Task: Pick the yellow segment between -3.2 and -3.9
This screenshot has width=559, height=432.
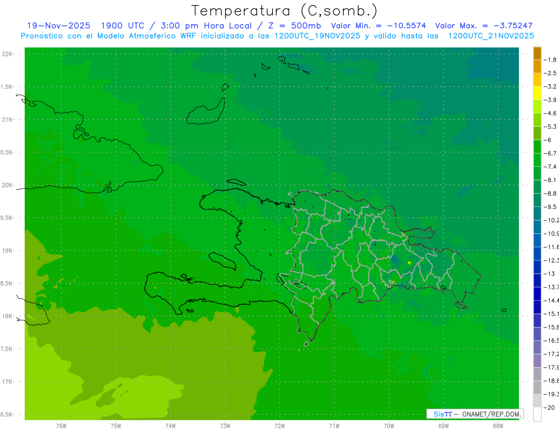Action: [x=537, y=93]
